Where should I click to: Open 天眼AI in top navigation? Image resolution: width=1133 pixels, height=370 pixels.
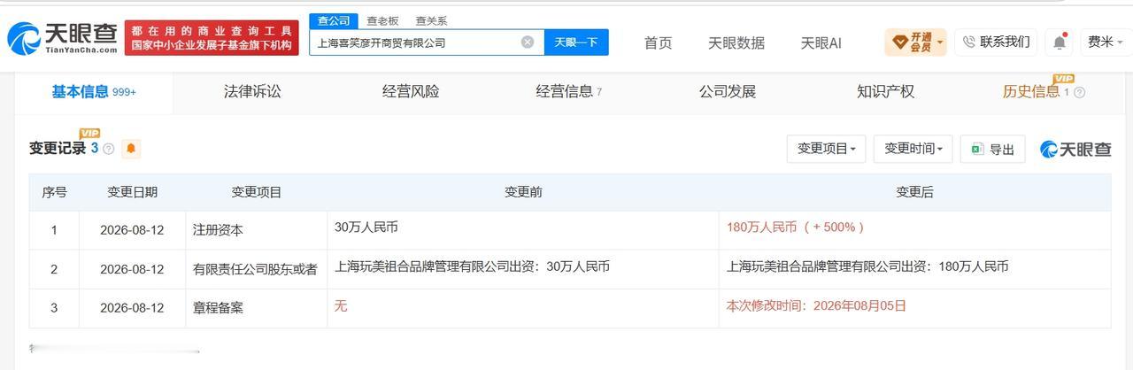pos(821,42)
